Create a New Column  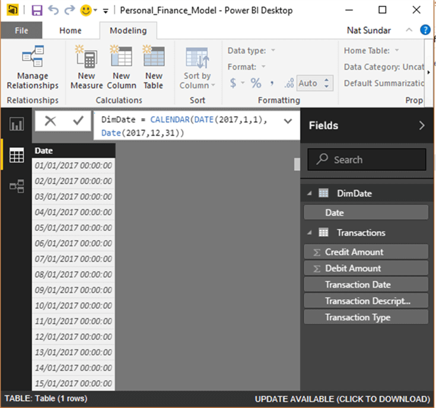(121, 68)
